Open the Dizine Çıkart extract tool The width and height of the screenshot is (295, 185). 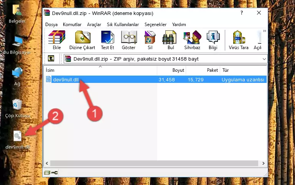[x=82, y=40]
